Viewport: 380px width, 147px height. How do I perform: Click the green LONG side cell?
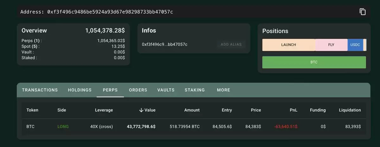click(63, 126)
